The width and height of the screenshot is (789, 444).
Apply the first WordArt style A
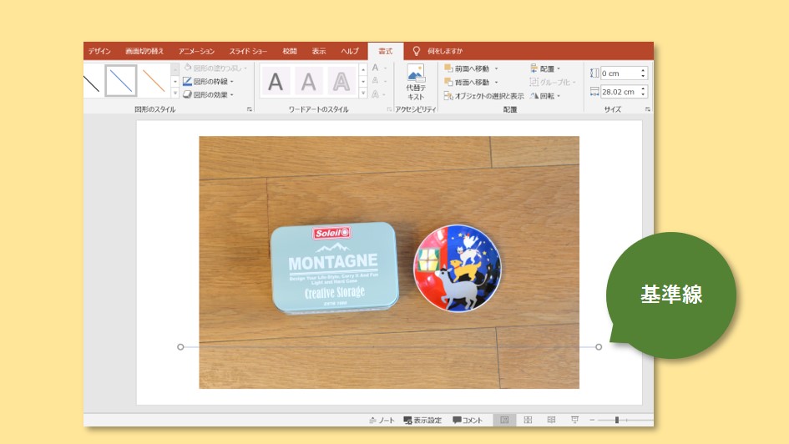276,82
